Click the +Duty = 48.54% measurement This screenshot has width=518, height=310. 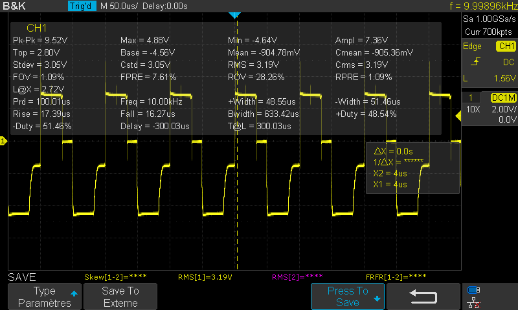(366, 114)
